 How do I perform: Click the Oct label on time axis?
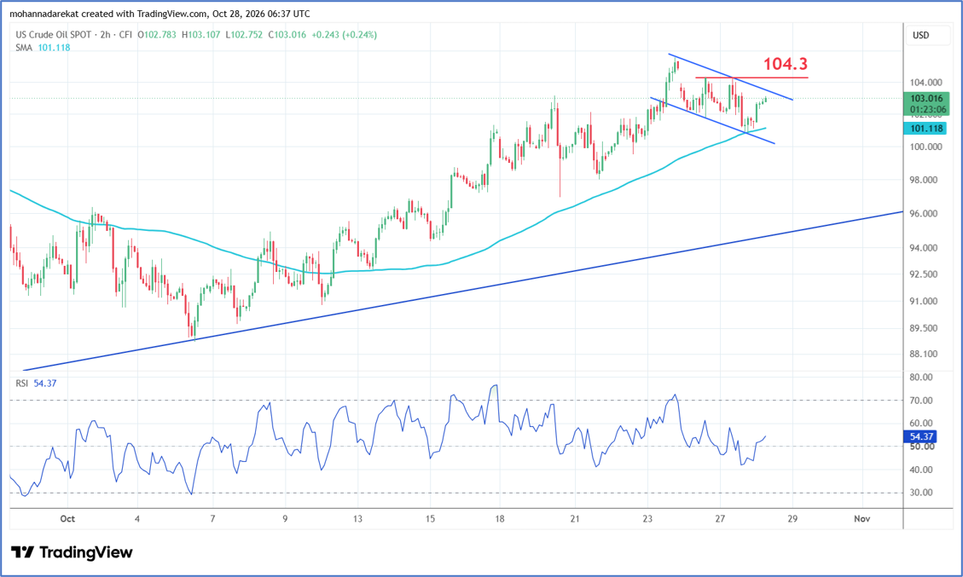point(67,519)
